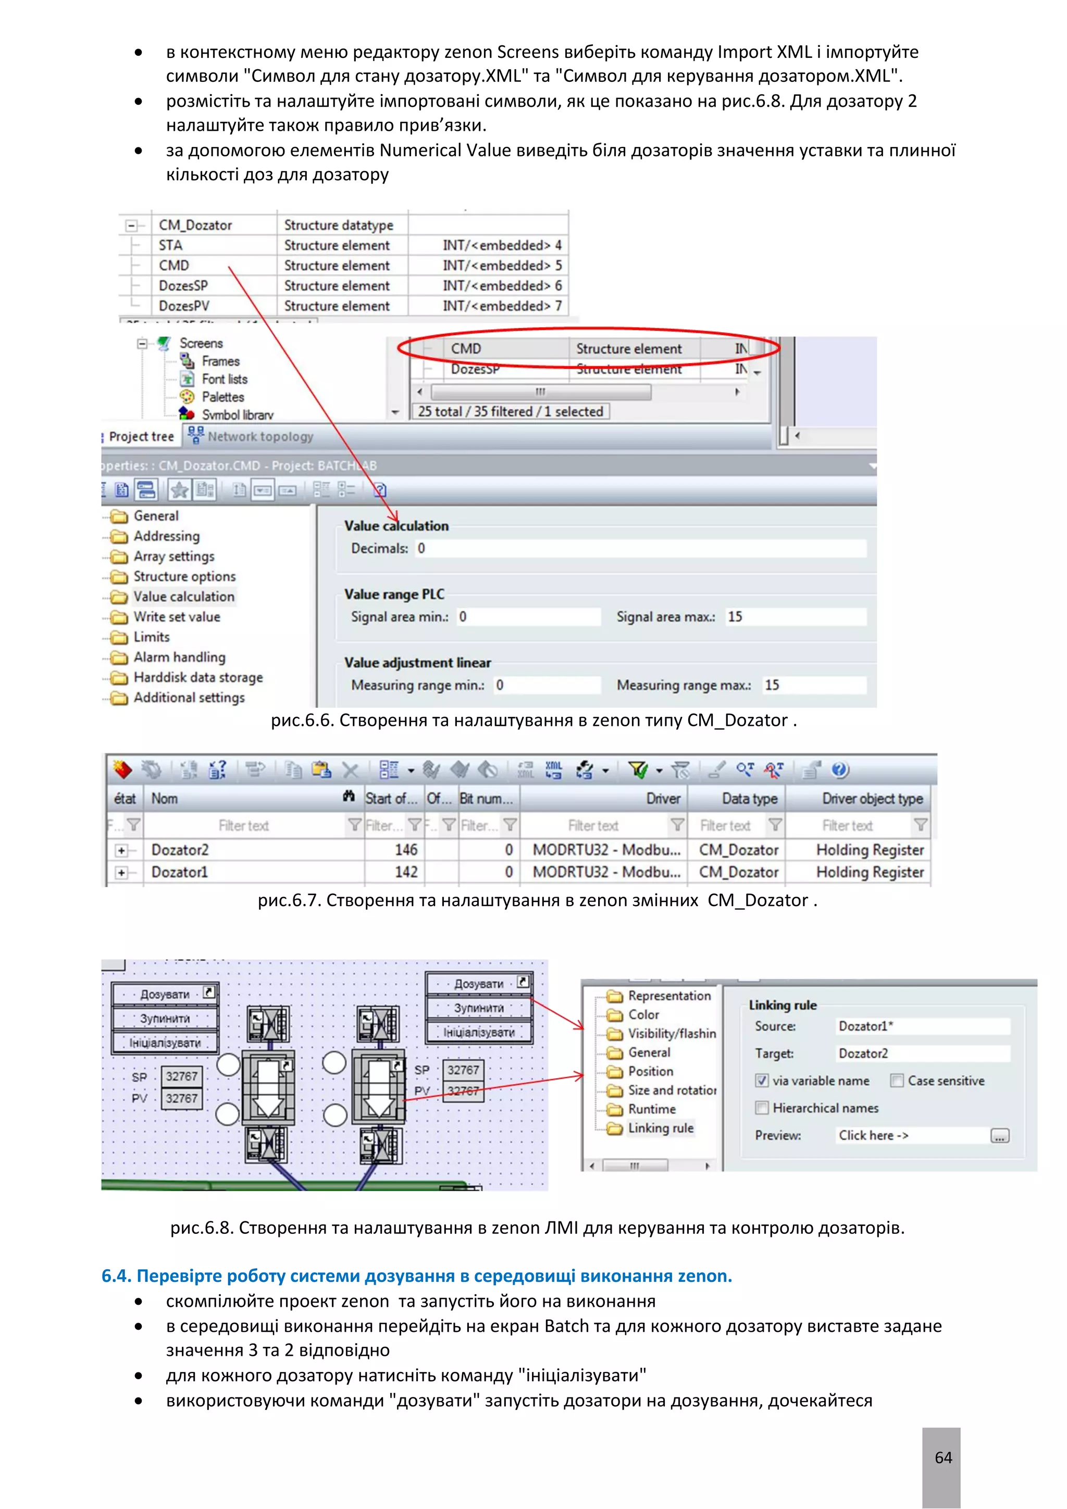Screen dimensions: 1067x1509
Task: Click the New variable icon in toolbar
Action: click(122, 770)
